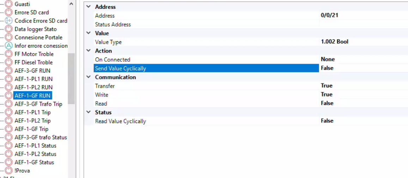The image size is (408, 178).
Task: Click the Infor errore conession text icon
Action: (9, 46)
